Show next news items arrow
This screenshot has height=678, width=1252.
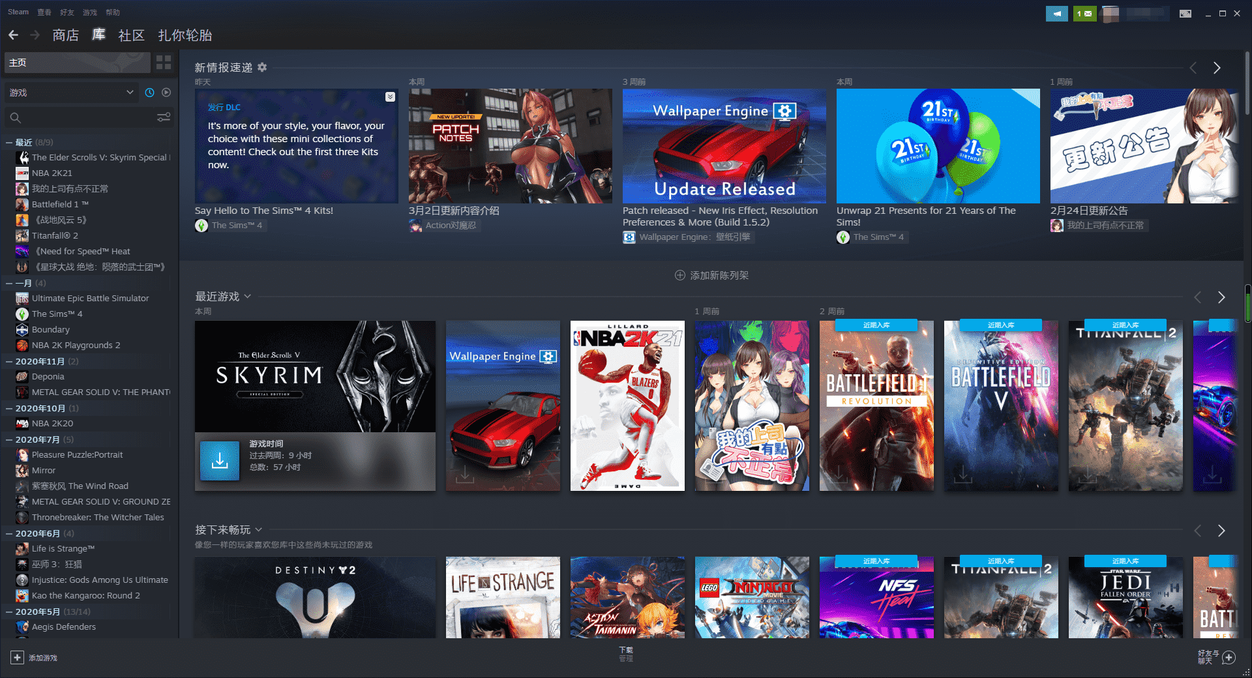click(x=1217, y=68)
